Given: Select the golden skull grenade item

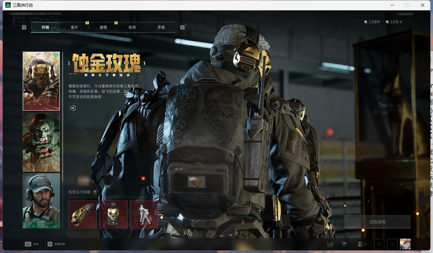Looking at the screenshot, I should (x=113, y=214).
